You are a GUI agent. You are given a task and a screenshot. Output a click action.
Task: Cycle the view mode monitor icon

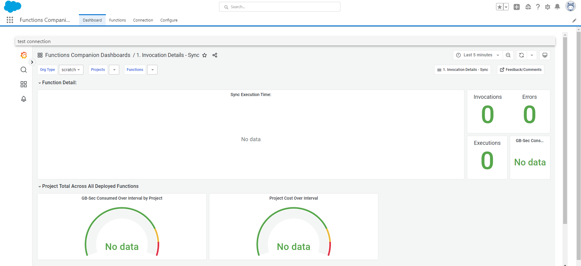click(x=545, y=55)
